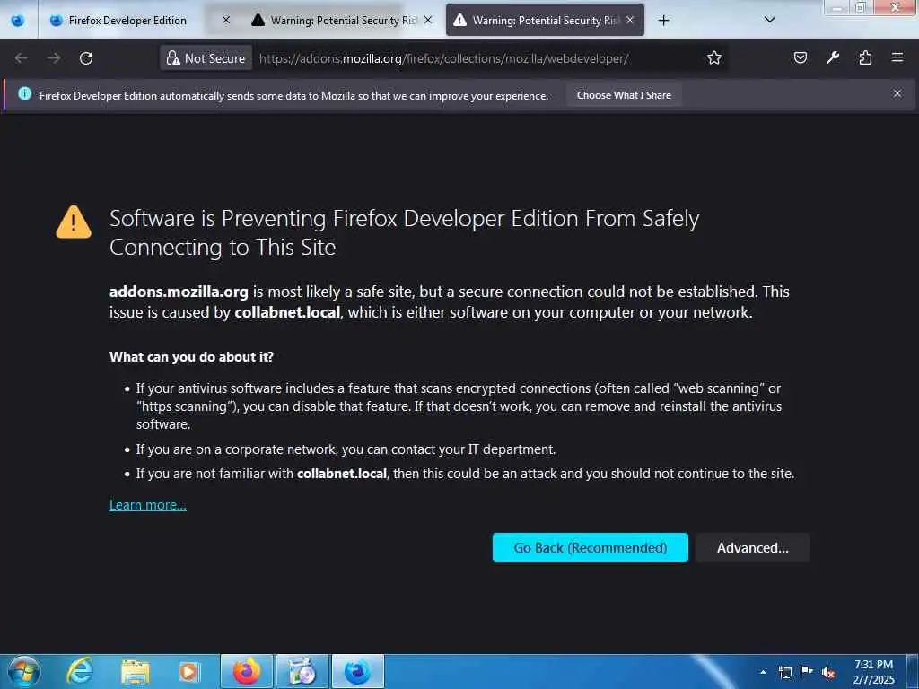Screen dimensions: 919x689
Task: Click Firefox Developer Edition taskbar icon
Action: tap(357, 671)
